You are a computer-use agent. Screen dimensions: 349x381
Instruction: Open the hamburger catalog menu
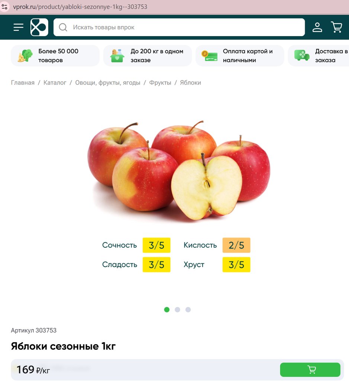pos(19,27)
